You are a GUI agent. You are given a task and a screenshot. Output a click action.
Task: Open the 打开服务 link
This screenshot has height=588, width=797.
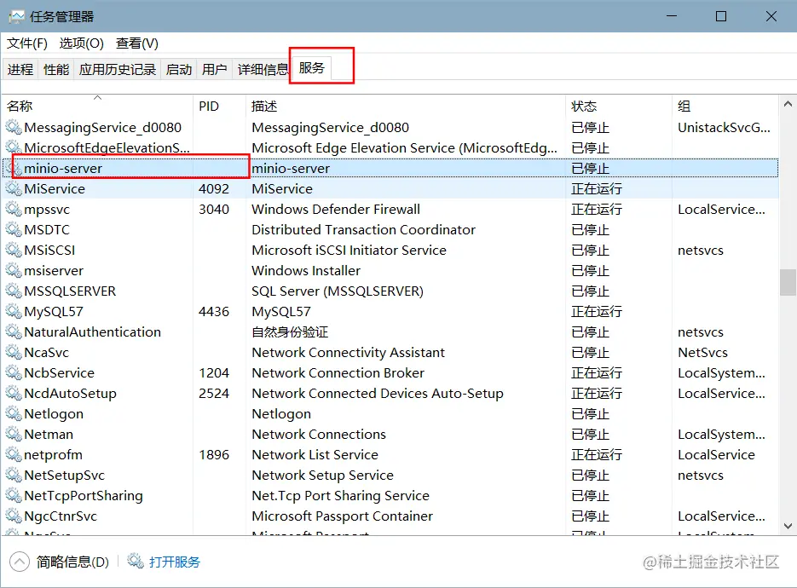click(x=175, y=562)
